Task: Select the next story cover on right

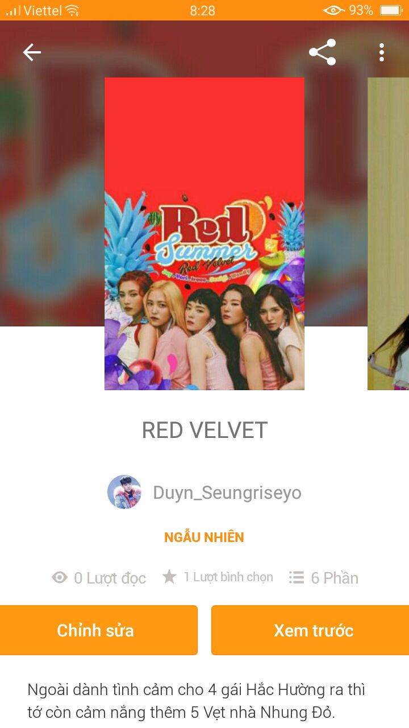Action: click(x=389, y=234)
